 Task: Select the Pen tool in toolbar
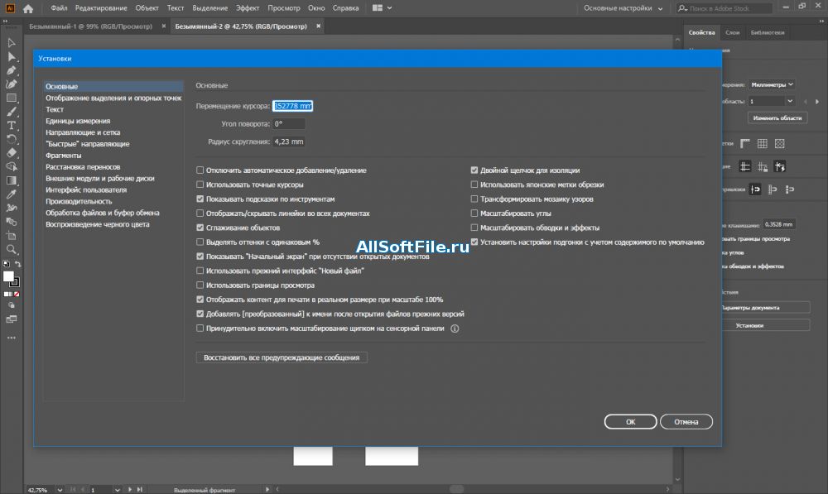click(12, 70)
